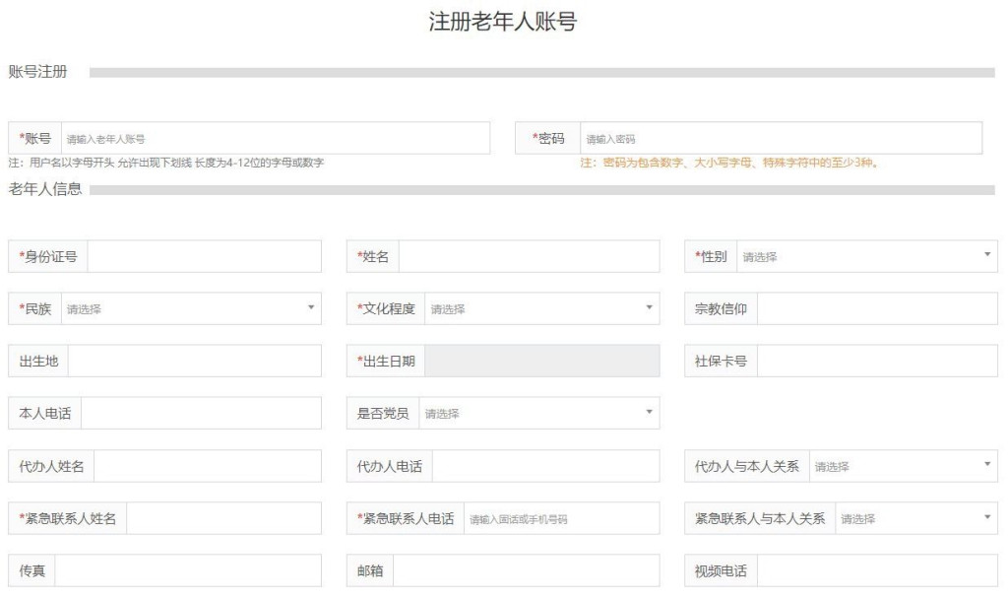Focus the 本人电话 input box
1008x599 pixels.
click(x=201, y=414)
